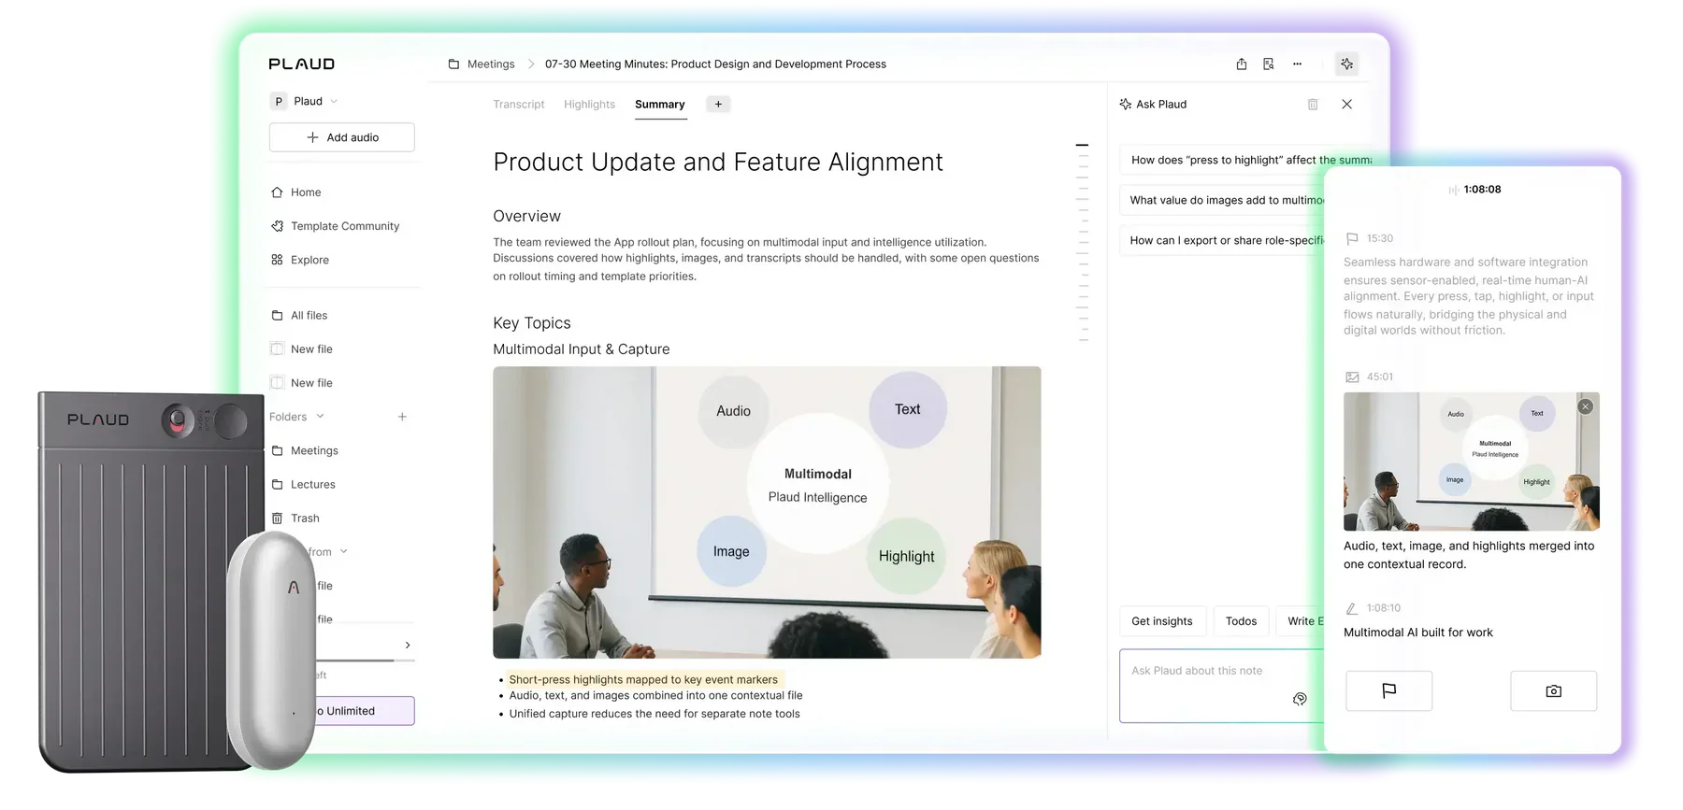
Task: Click the transcript search icon in header
Action: (1269, 64)
